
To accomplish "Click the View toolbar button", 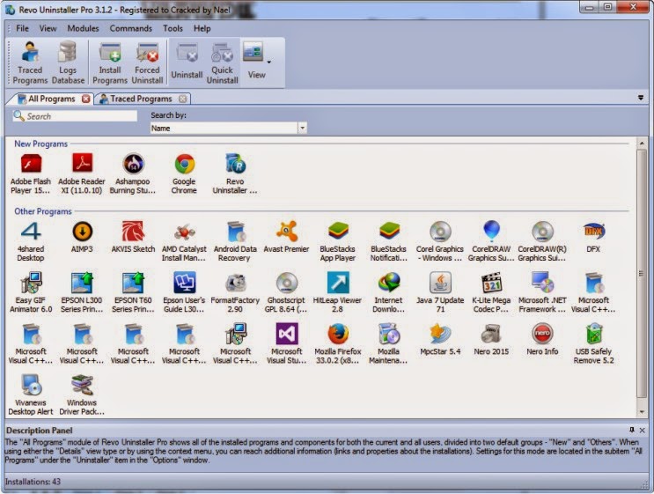I will click(254, 63).
